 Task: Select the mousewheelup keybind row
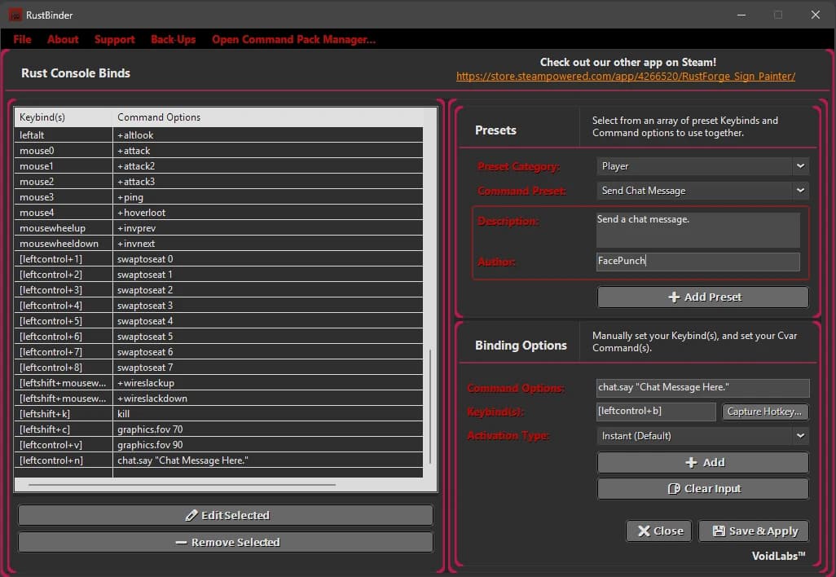point(218,227)
